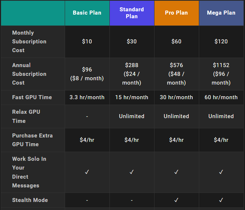Click the $120 monthly Mega price

(x=221, y=42)
